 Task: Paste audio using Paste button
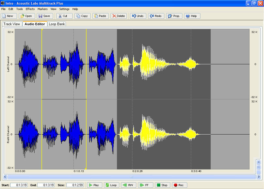[x=101, y=16]
